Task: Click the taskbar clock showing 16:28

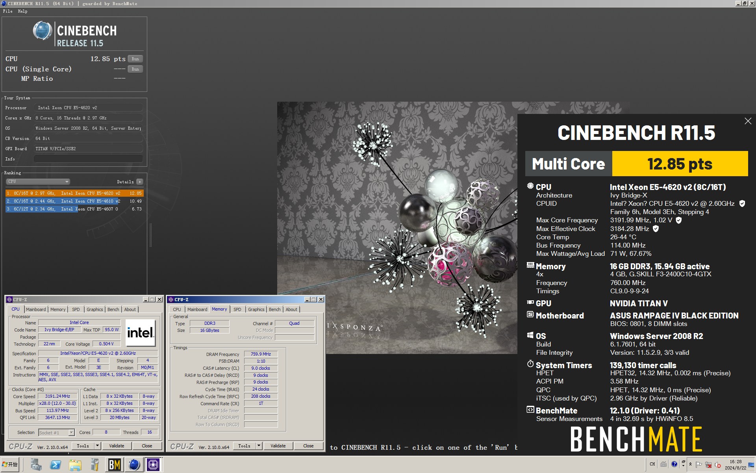Action: 735,465
